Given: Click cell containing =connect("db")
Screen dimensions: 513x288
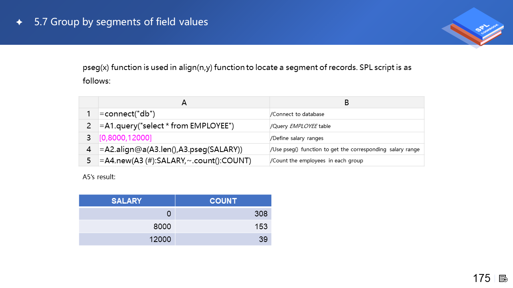Looking at the screenshot, I should pos(127,114).
